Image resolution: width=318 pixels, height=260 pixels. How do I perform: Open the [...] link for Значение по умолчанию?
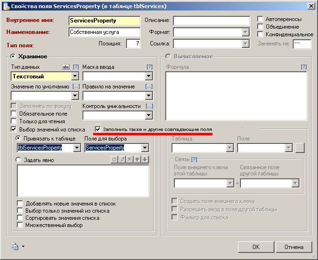[x=76, y=87]
